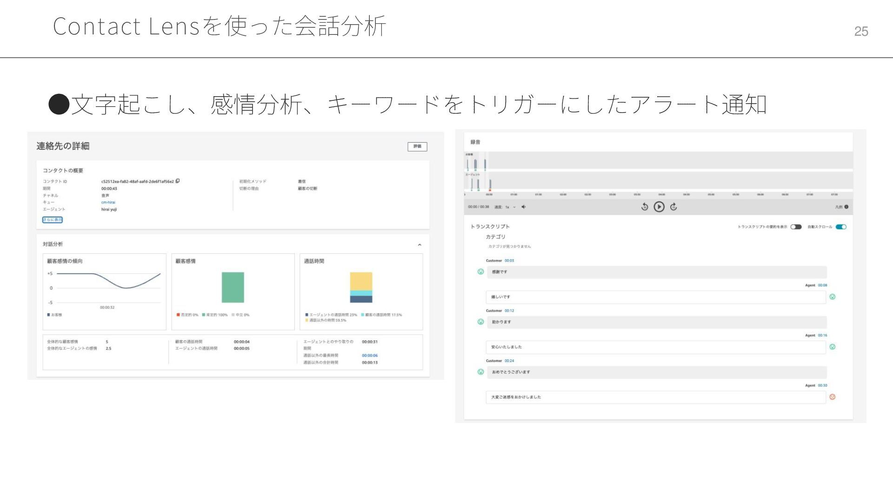Viewport: 893px width, 502px height.
Task: Disable the 自動スクロール toggle
Action: [x=841, y=227]
